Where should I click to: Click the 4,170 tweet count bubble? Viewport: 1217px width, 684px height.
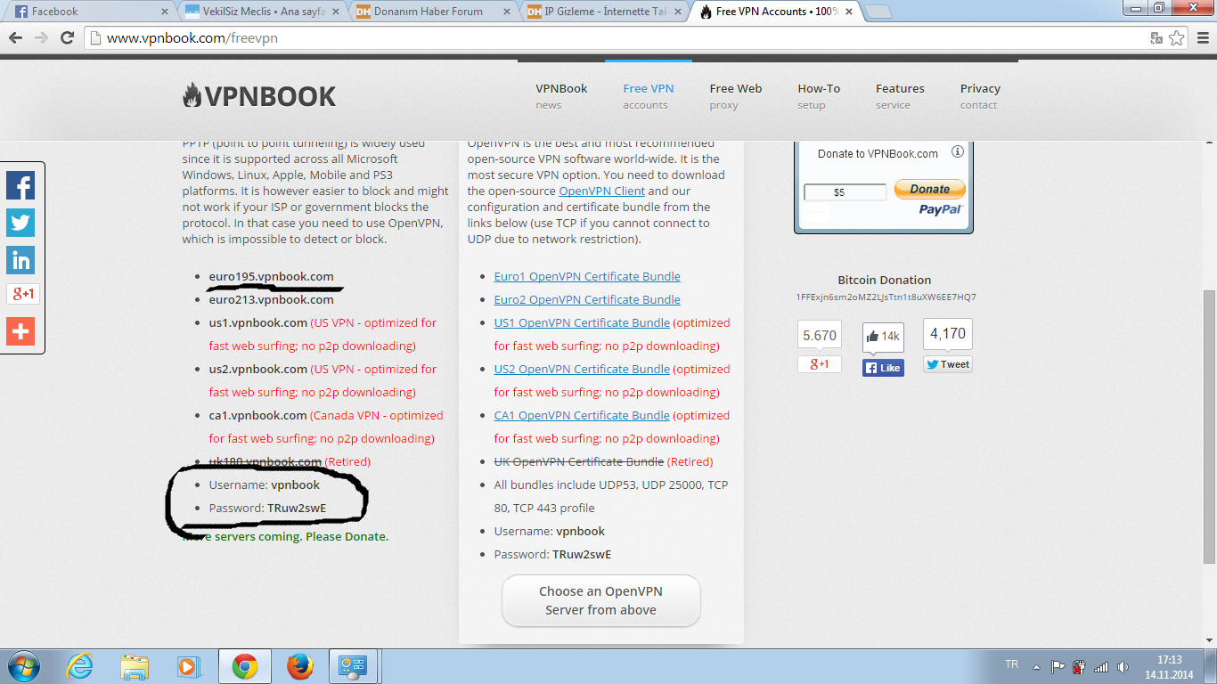click(948, 334)
